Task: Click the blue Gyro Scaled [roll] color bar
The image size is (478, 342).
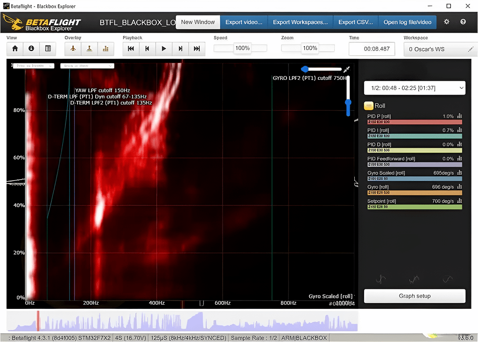Action: [415, 179]
